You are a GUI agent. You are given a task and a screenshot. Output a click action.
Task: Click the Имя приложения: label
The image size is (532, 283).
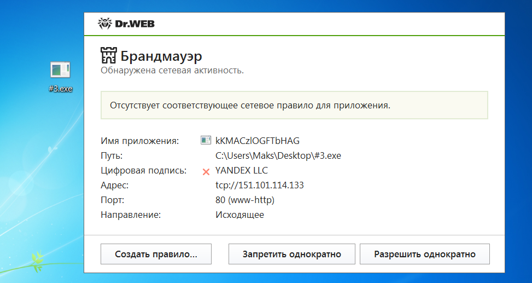coord(140,141)
